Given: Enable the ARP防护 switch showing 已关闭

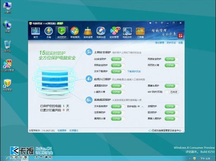Looking at the screenshot, I should 172,92.
